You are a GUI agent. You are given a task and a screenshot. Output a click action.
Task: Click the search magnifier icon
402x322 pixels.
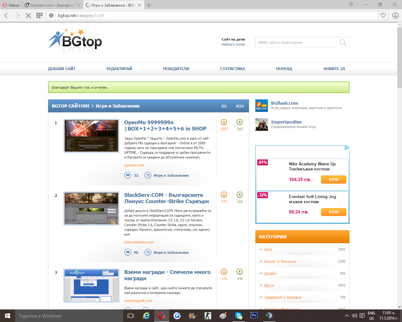tap(343, 42)
